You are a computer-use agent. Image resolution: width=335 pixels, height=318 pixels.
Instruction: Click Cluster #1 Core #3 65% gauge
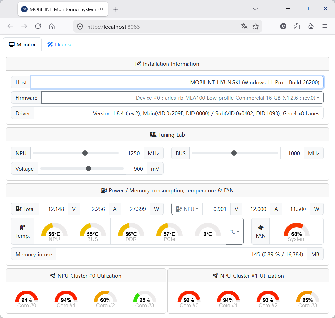coord(307,299)
